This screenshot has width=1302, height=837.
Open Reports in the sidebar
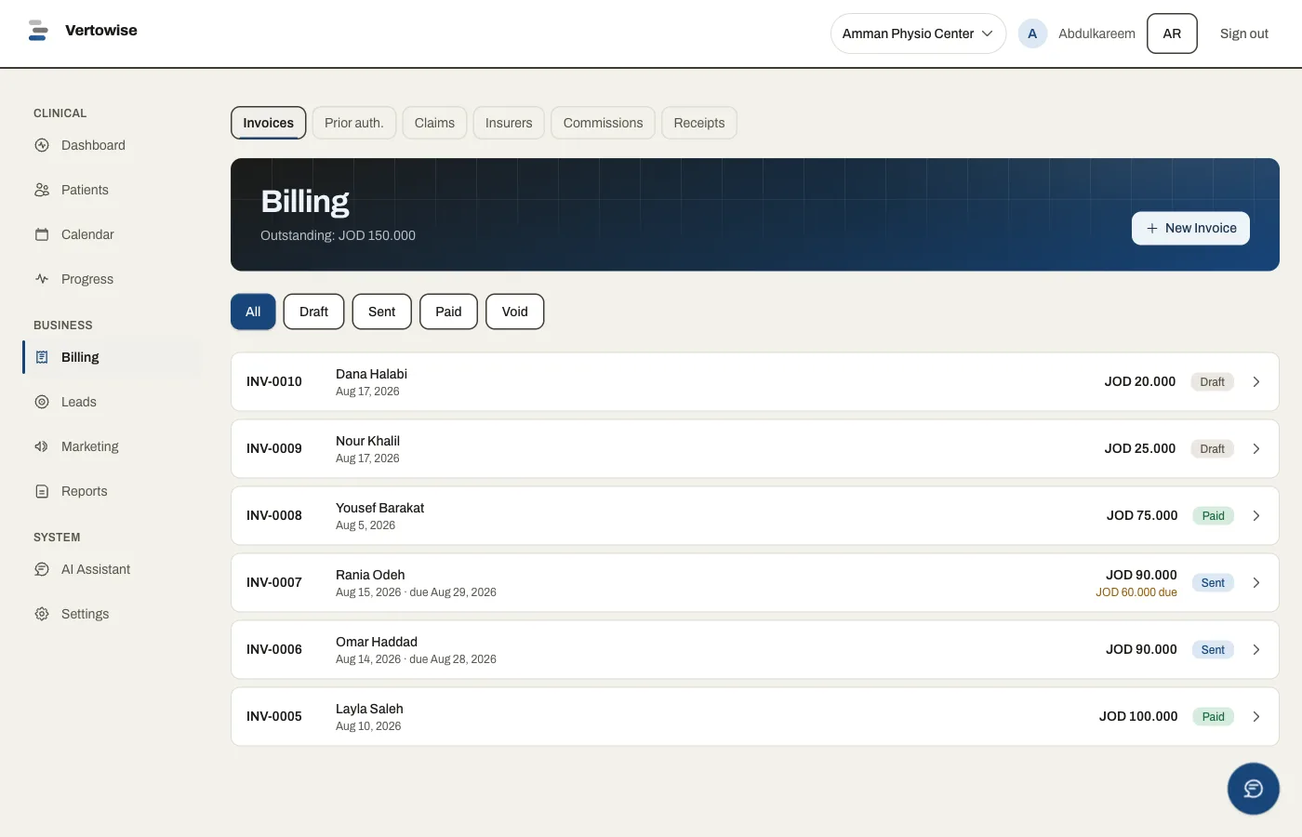pos(112,491)
